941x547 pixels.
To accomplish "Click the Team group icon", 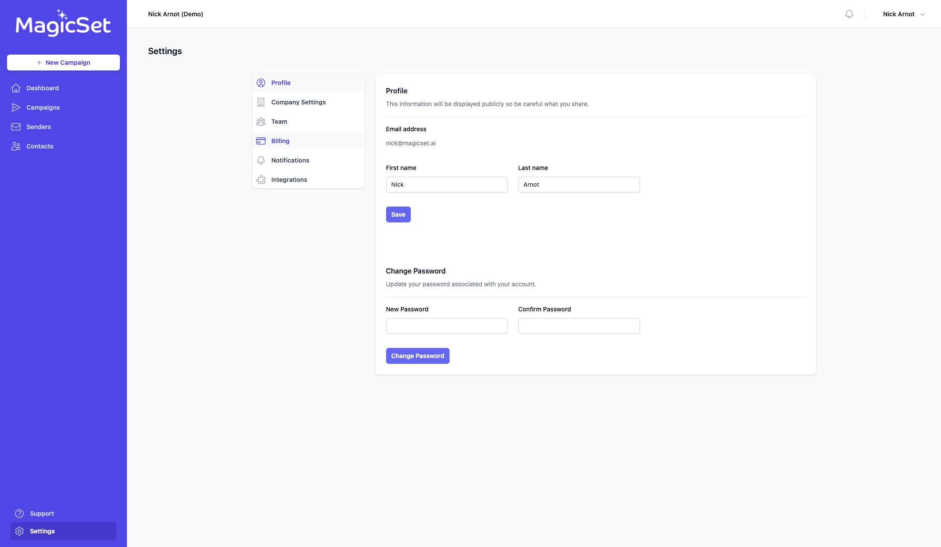I will [261, 122].
